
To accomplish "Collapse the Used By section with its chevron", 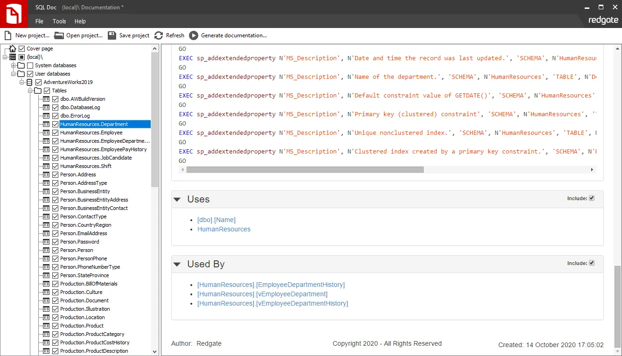I will 177,264.
